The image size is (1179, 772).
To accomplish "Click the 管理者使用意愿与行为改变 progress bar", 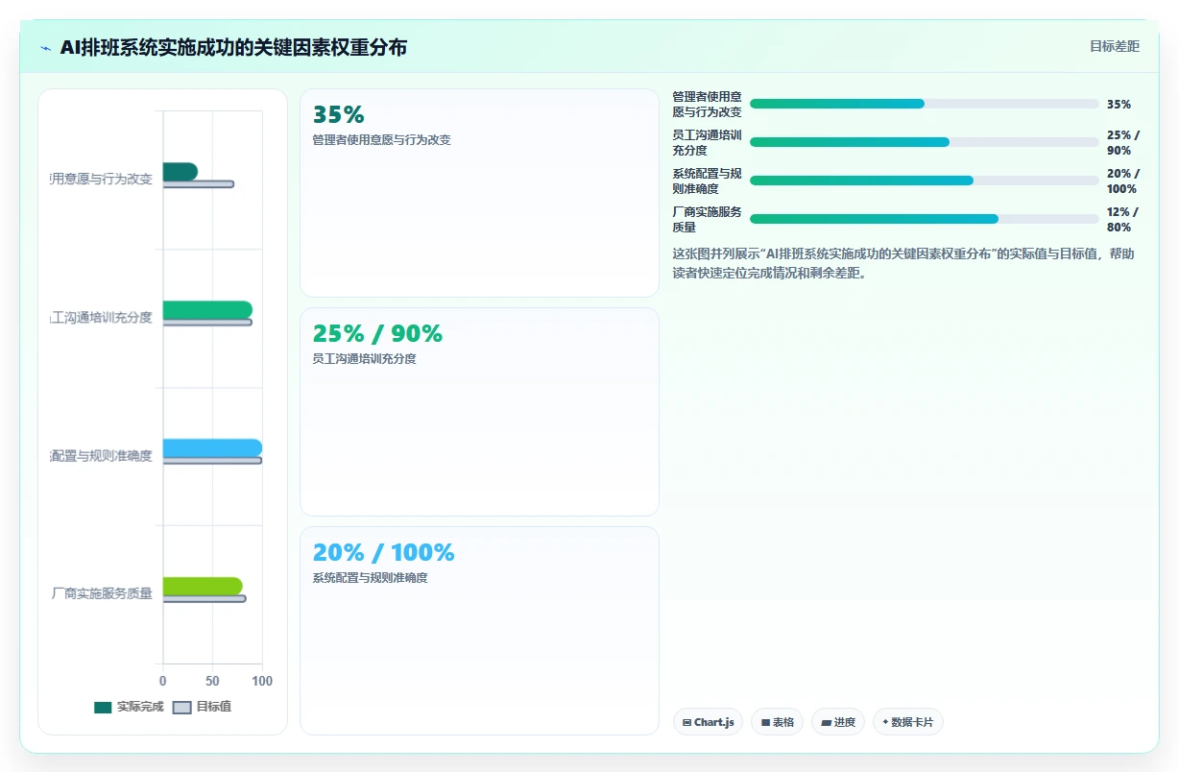I will coord(924,104).
